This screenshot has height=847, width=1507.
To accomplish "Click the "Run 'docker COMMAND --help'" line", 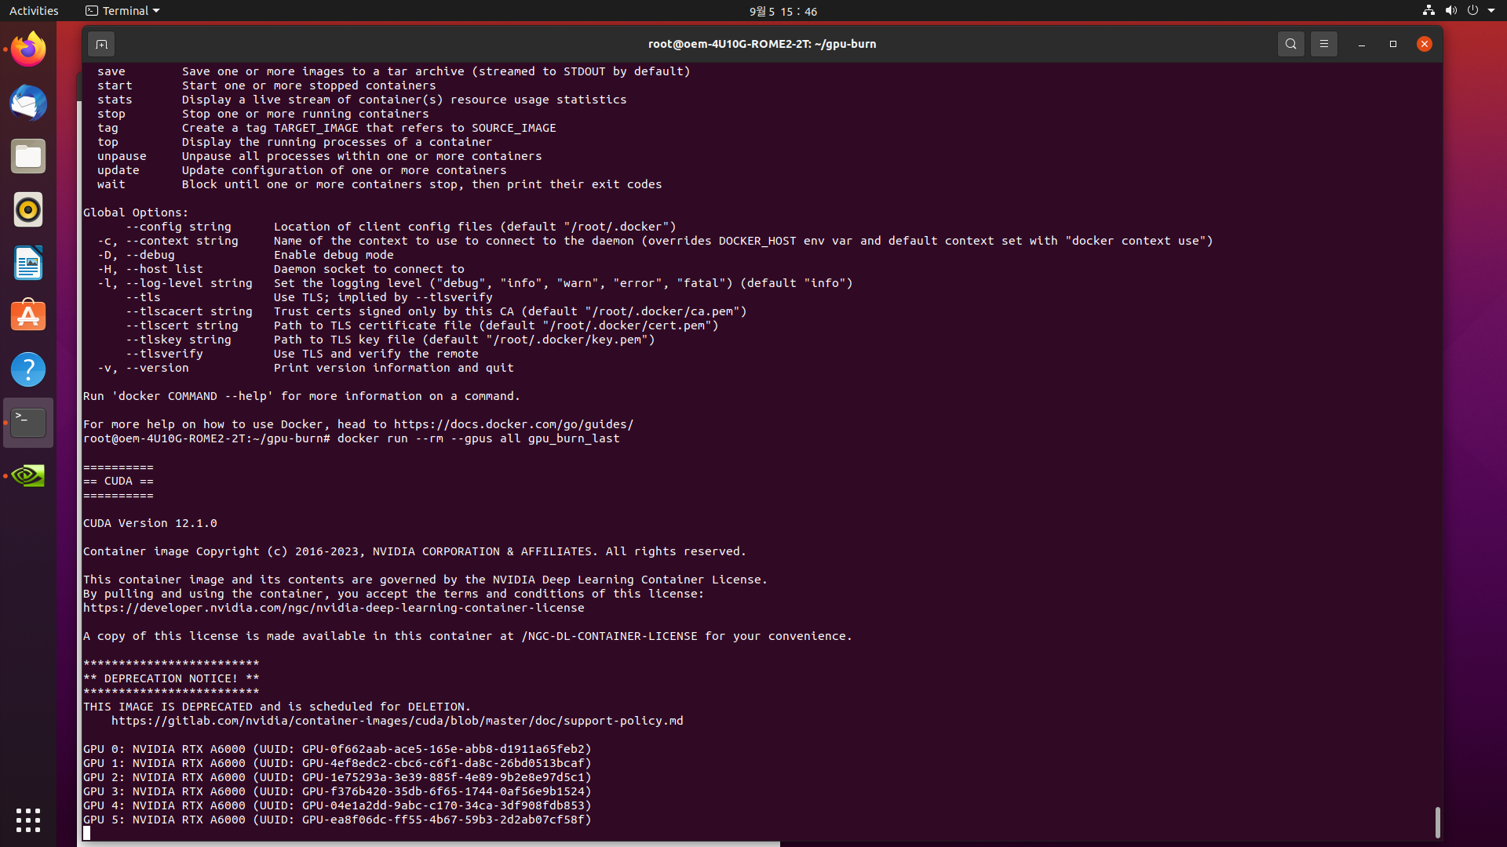I will point(301,396).
